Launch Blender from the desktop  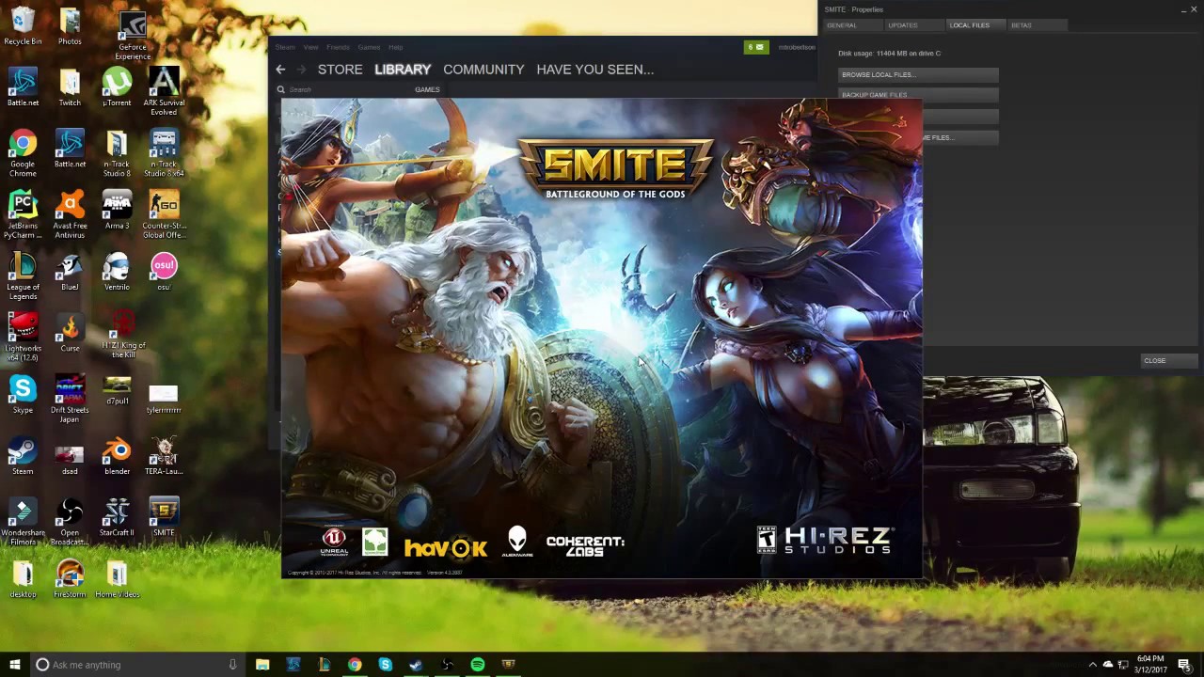pos(117,456)
